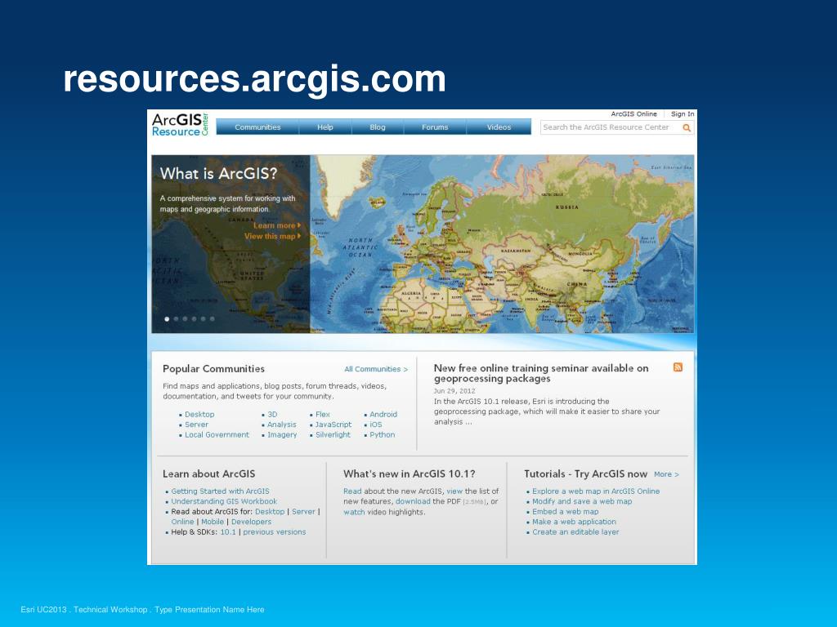Click View this map link

coord(272,236)
